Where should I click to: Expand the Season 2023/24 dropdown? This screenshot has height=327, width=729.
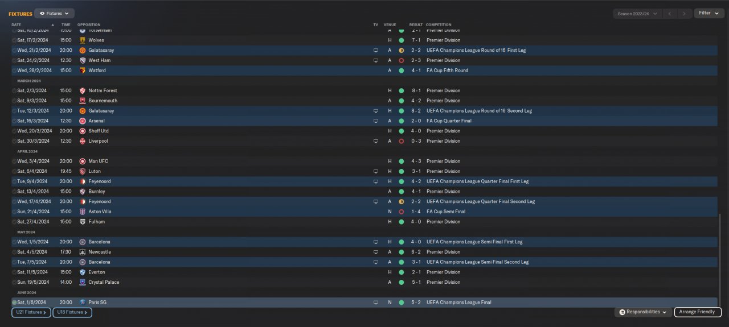tap(637, 13)
